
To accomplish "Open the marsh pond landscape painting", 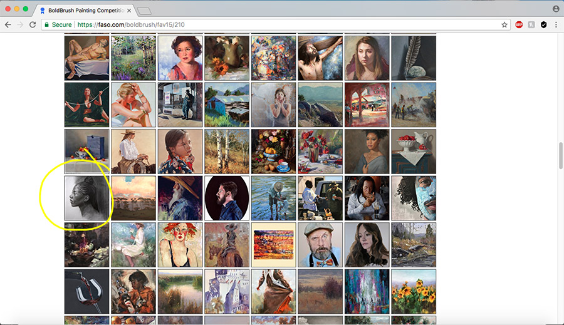I will [180, 292].
